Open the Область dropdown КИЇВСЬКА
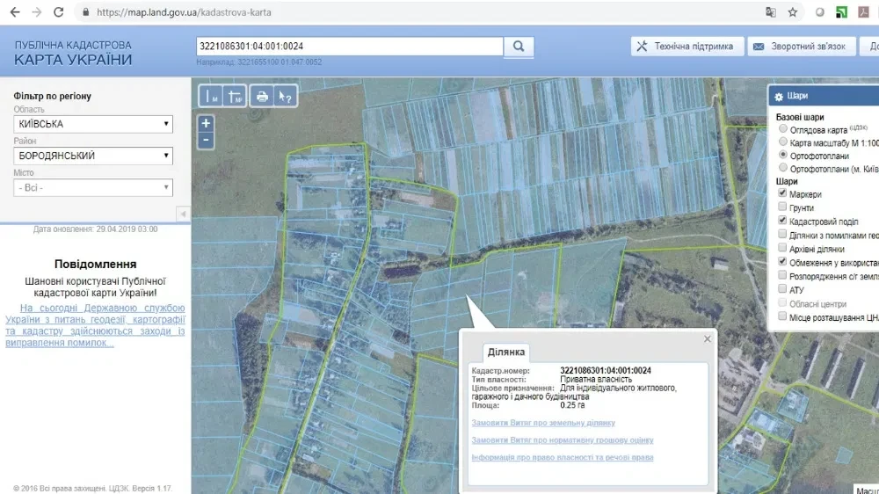 (x=93, y=124)
